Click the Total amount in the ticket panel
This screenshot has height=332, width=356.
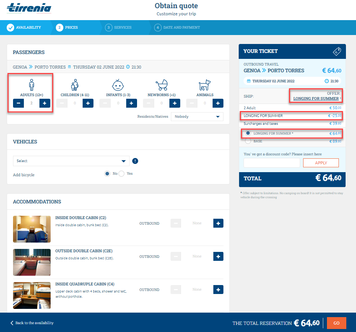328,178
